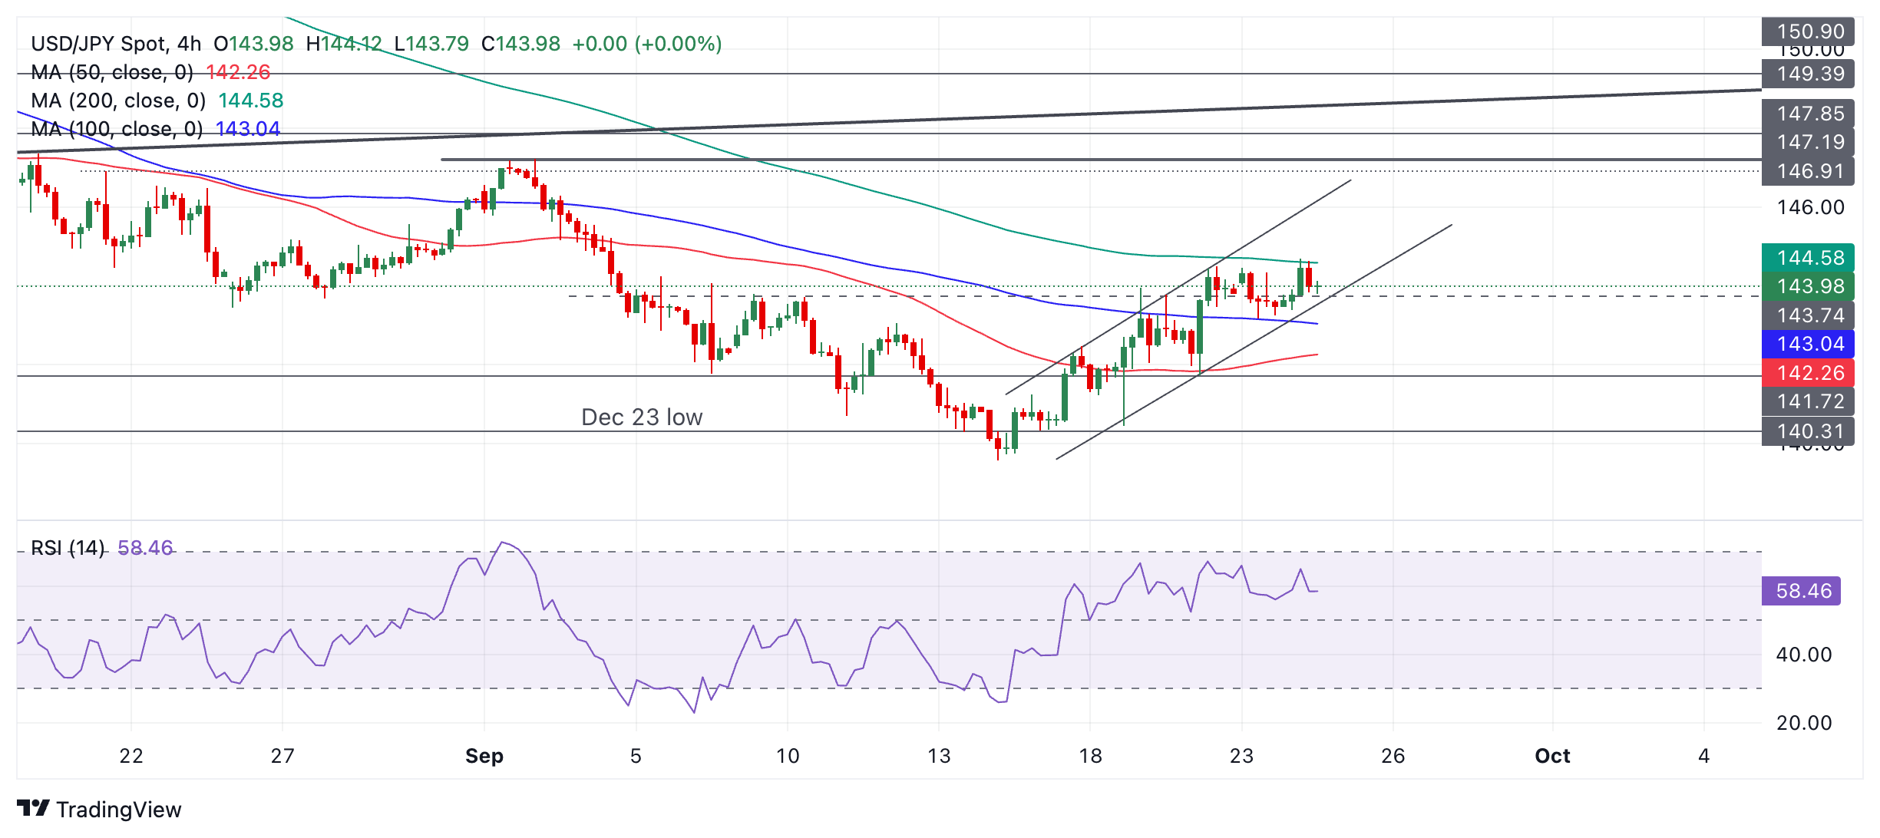The width and height of the screenshot is (1880, 838).
Task: Click the Oct date axis label
Action: tap(1552, 756)
